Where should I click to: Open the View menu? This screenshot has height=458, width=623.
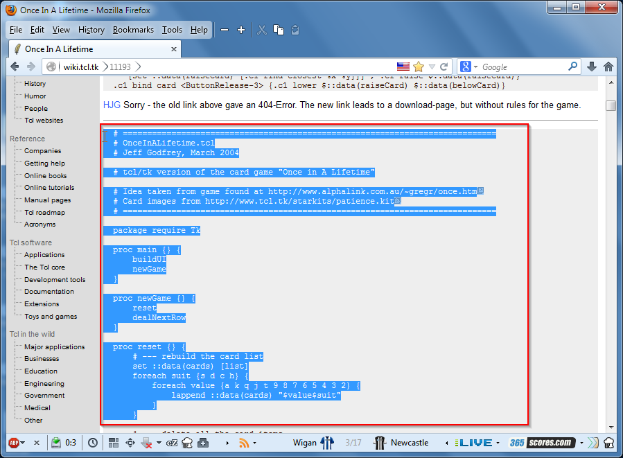pos(61,30)
